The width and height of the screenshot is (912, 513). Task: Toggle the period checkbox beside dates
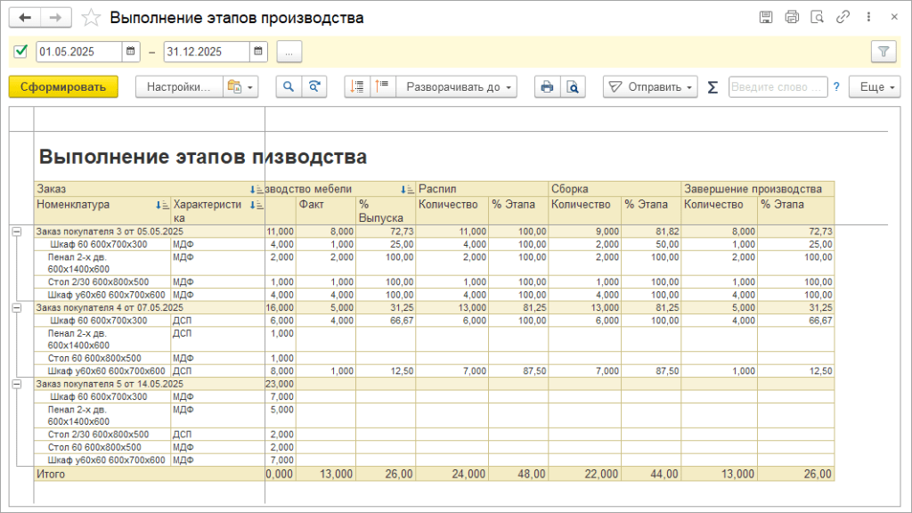point(21,52)
